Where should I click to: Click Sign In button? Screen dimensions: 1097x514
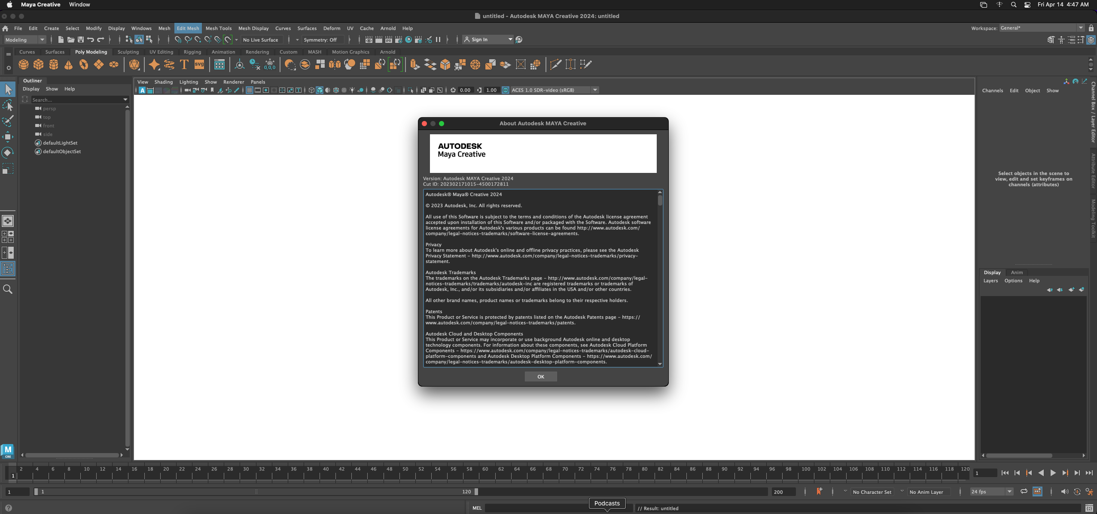point(488,39)
